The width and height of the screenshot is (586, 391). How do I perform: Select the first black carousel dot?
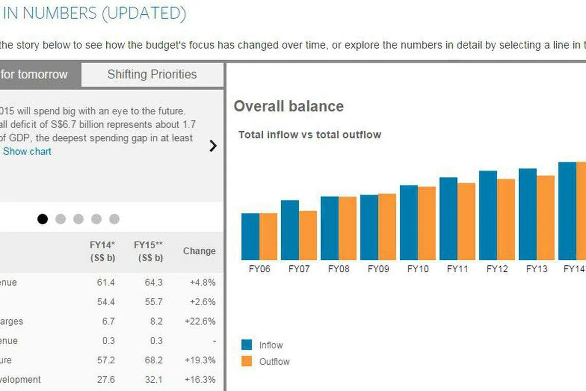point(43,219)
